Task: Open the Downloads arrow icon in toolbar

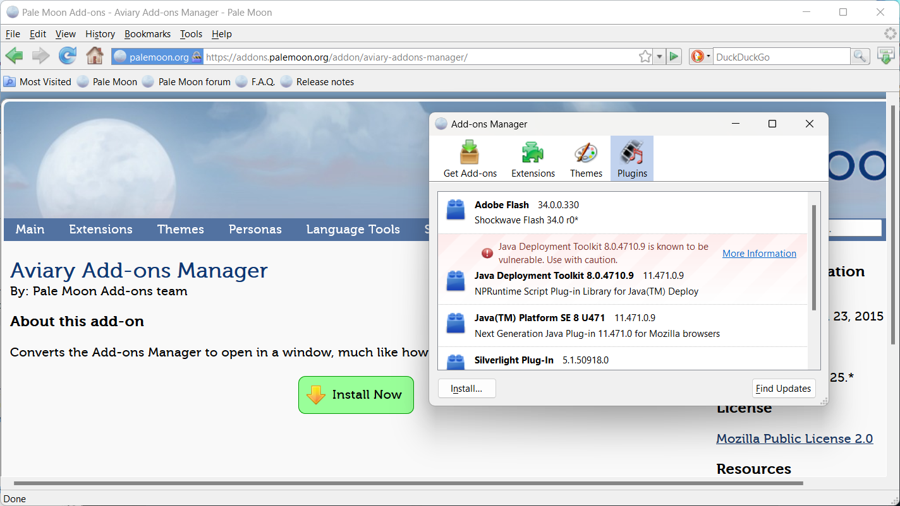Action: 886,56
